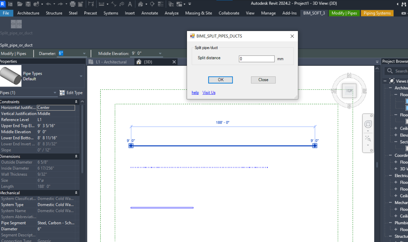
Task: Open the Measure tool dropdown arrow
Action: coord(107,4)
